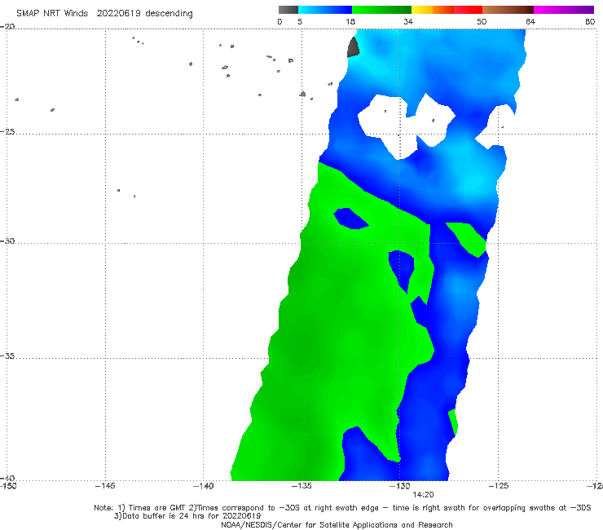Click the cyan-to-blue segment of the color bar
603x530 pixels.
click(x=325, y=10)
